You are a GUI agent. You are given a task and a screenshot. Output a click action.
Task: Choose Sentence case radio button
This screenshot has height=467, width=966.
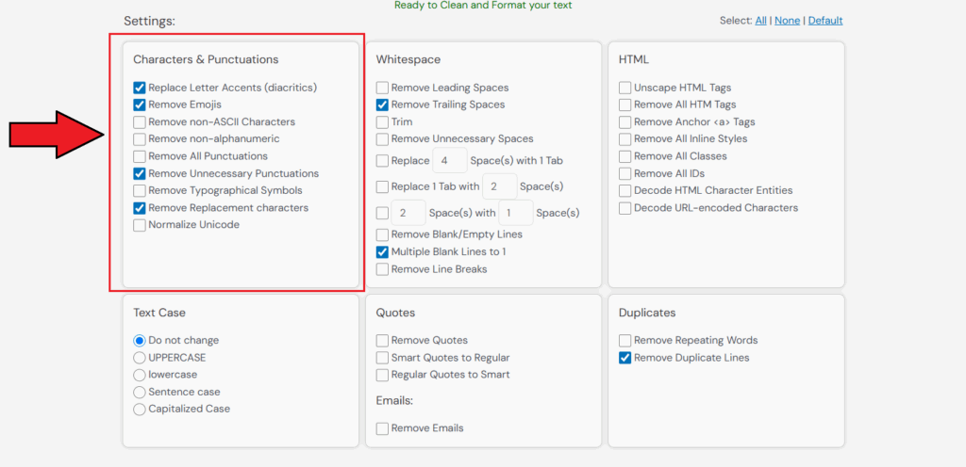coord(140,392)
